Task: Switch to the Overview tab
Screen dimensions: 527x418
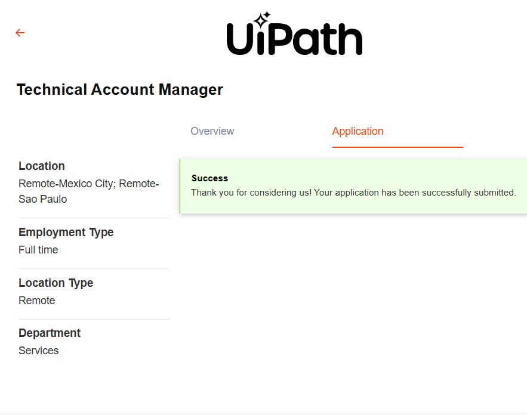Action: [x=212, y=131]
